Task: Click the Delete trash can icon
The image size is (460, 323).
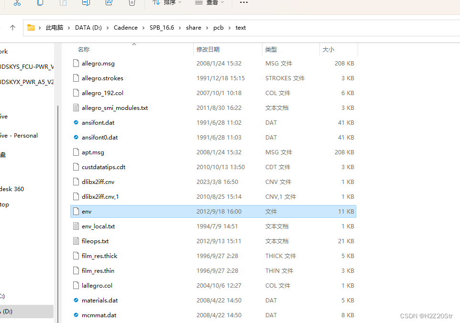Action: pos(132,3)
